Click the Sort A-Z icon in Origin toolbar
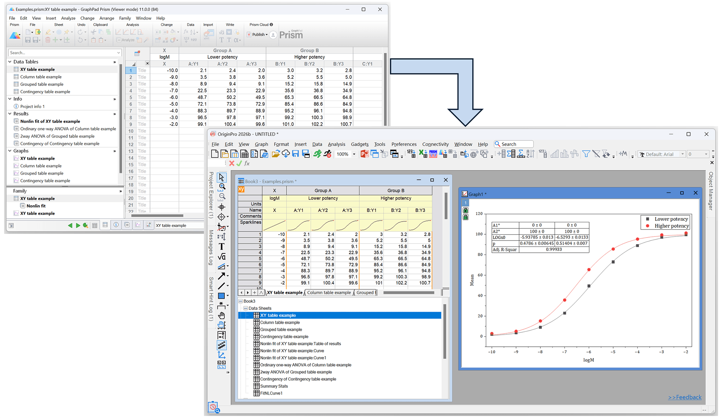Image resolution: width=721 pixels, height=418 pixels. pyautogui.click(x=531, y=154)
